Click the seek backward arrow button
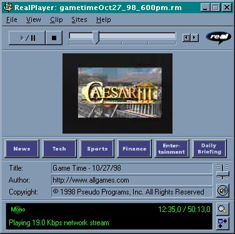This screenshot has width=235, height=234. [186, 38]
